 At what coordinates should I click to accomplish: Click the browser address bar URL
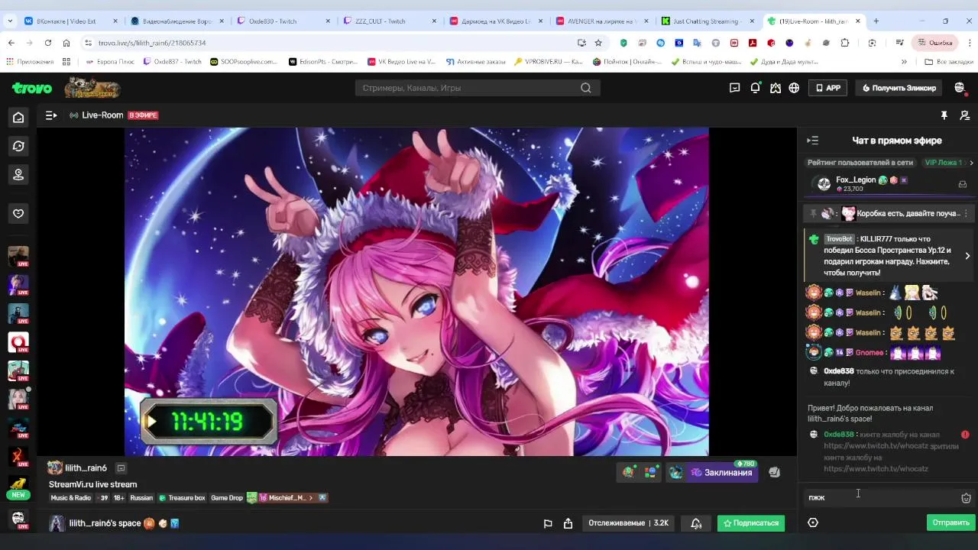(152, 43)
